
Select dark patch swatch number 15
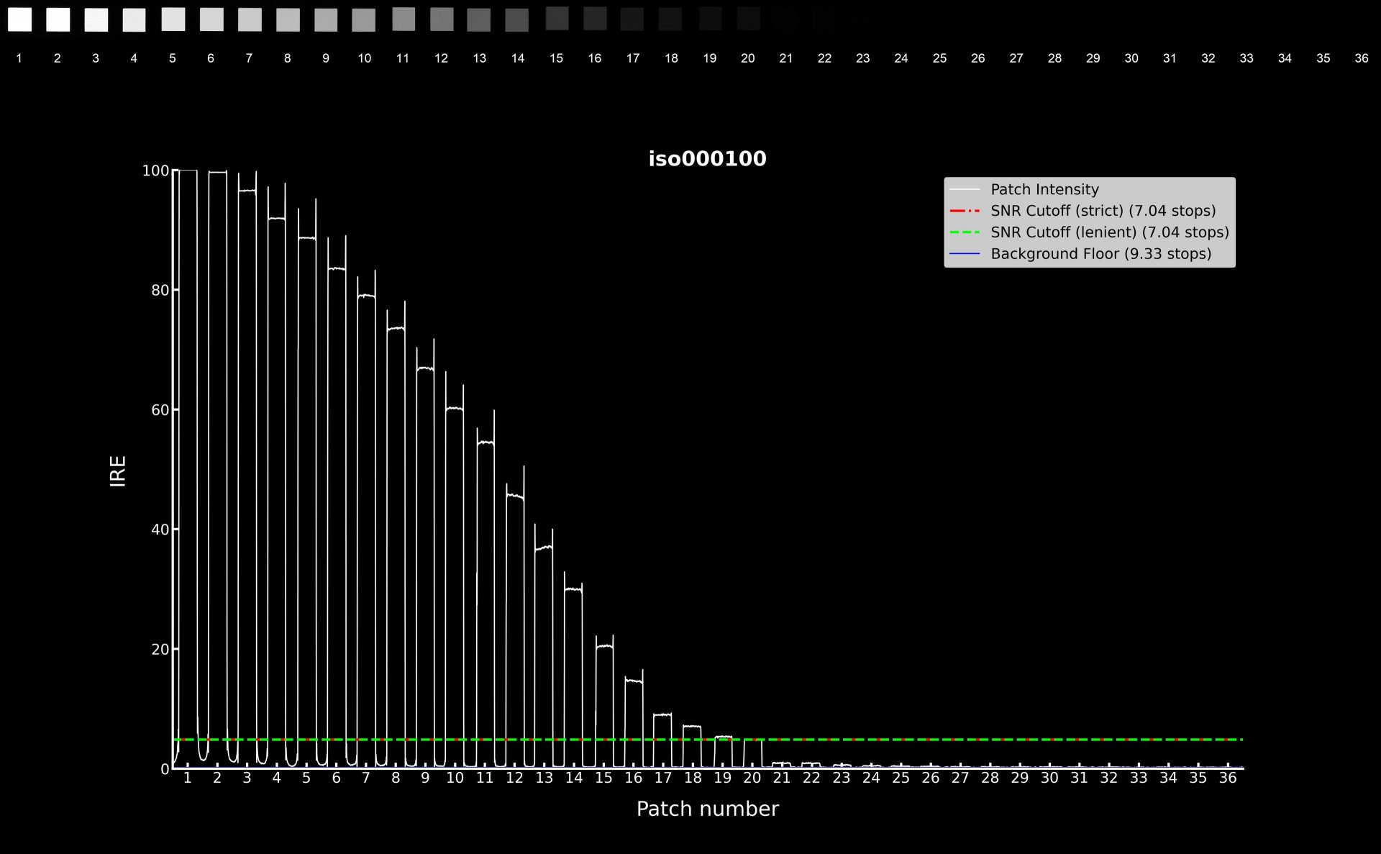[x=557, y=19]
